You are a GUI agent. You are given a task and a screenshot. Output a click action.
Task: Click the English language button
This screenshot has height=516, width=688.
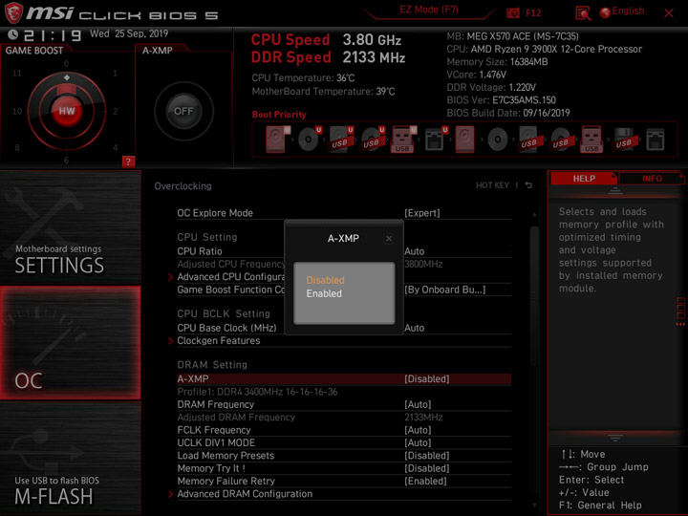pos(628,11)
